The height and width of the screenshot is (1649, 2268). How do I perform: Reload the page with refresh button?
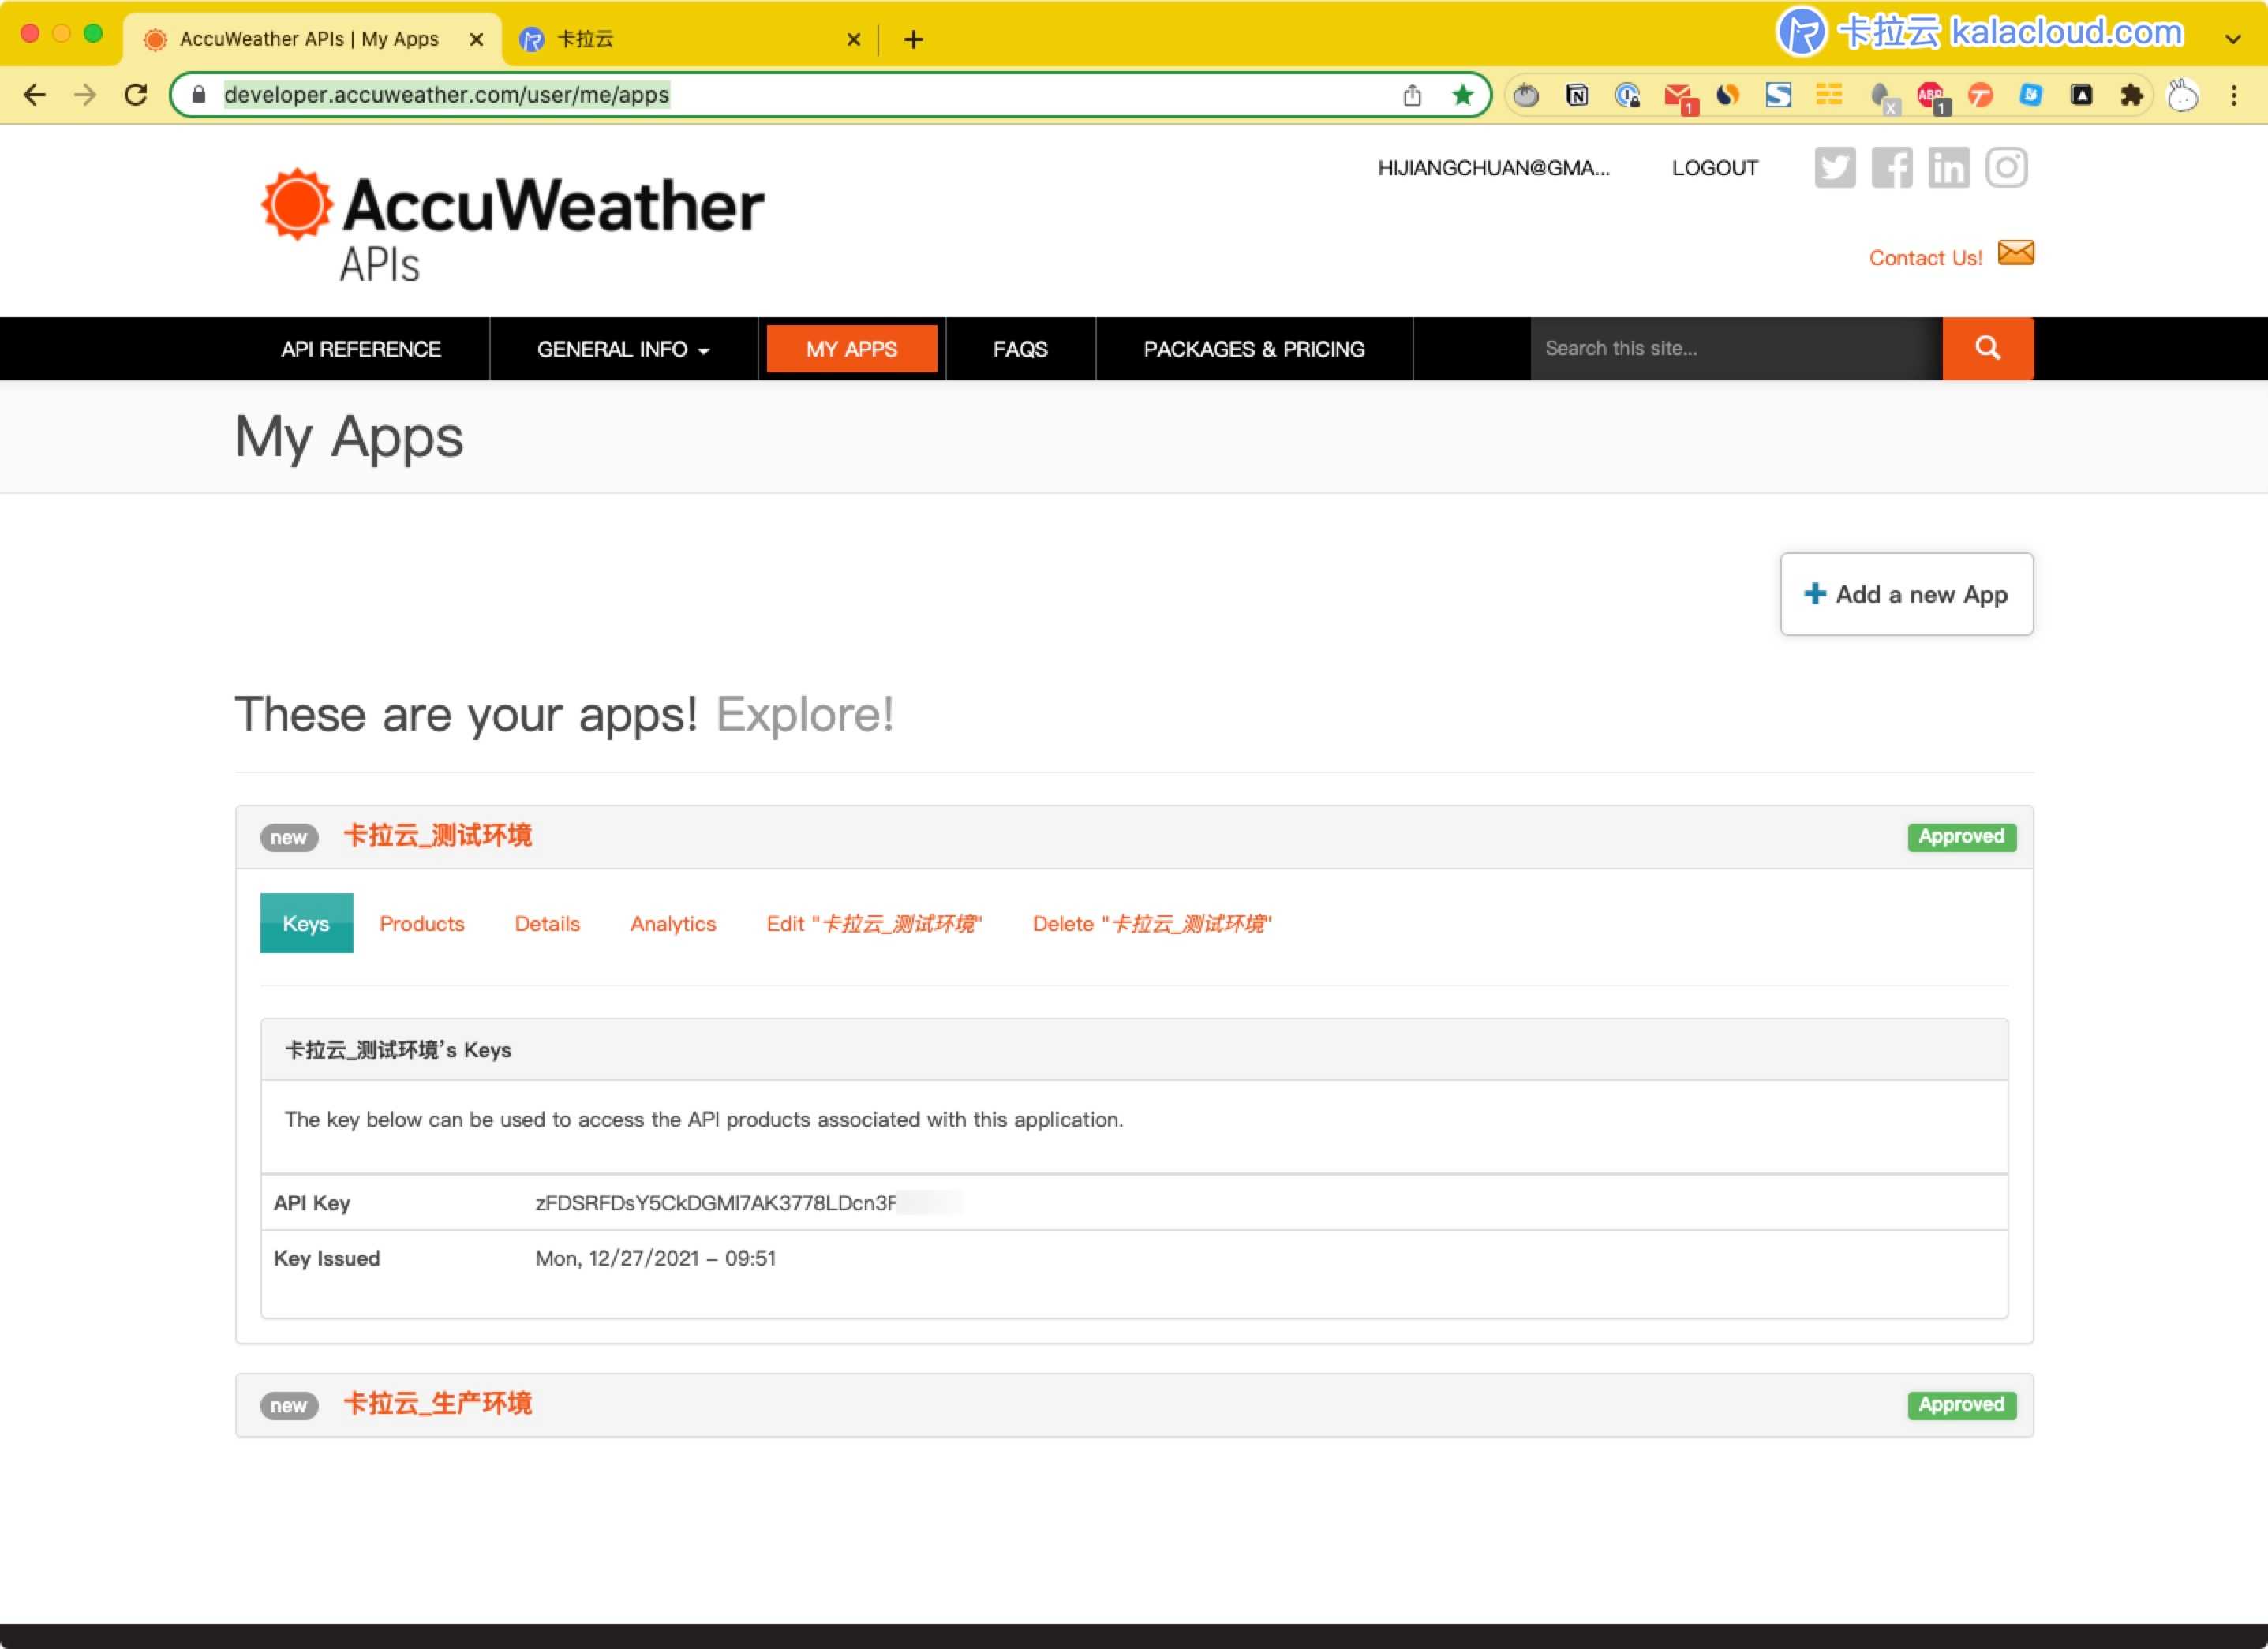[136, 95]
